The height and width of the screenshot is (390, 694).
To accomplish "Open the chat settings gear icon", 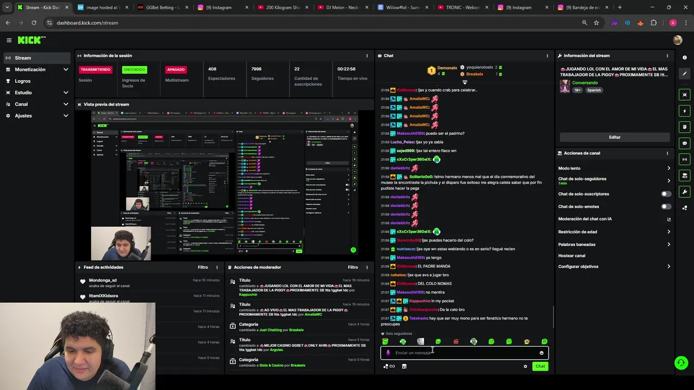I will coord(525,366).
